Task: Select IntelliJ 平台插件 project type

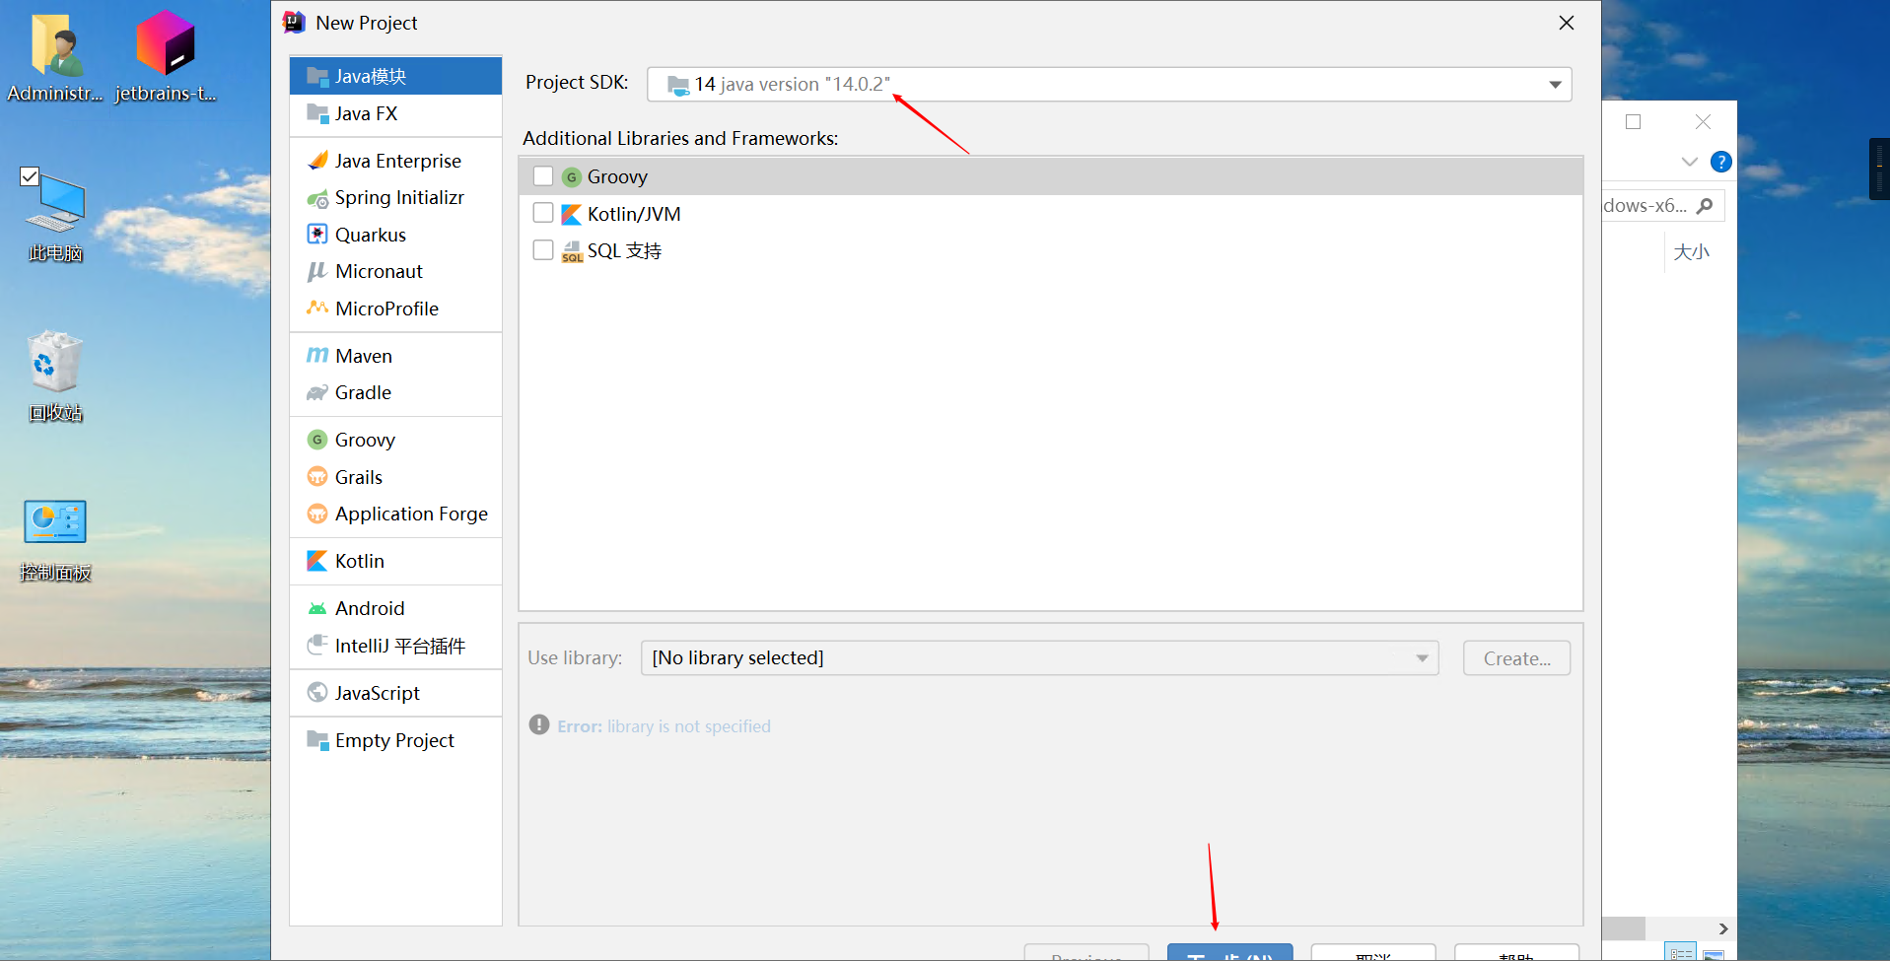Action: 395,646
